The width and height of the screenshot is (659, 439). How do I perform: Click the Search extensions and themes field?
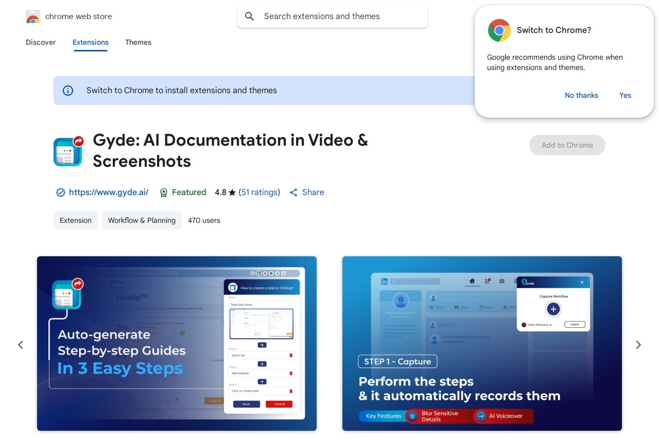click(x=333, y=16)
